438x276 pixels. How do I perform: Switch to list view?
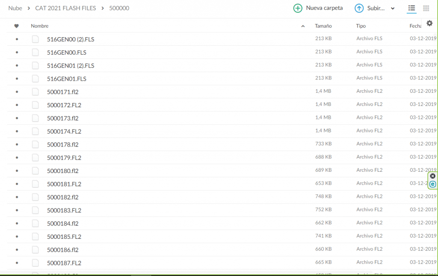point(411,8)
